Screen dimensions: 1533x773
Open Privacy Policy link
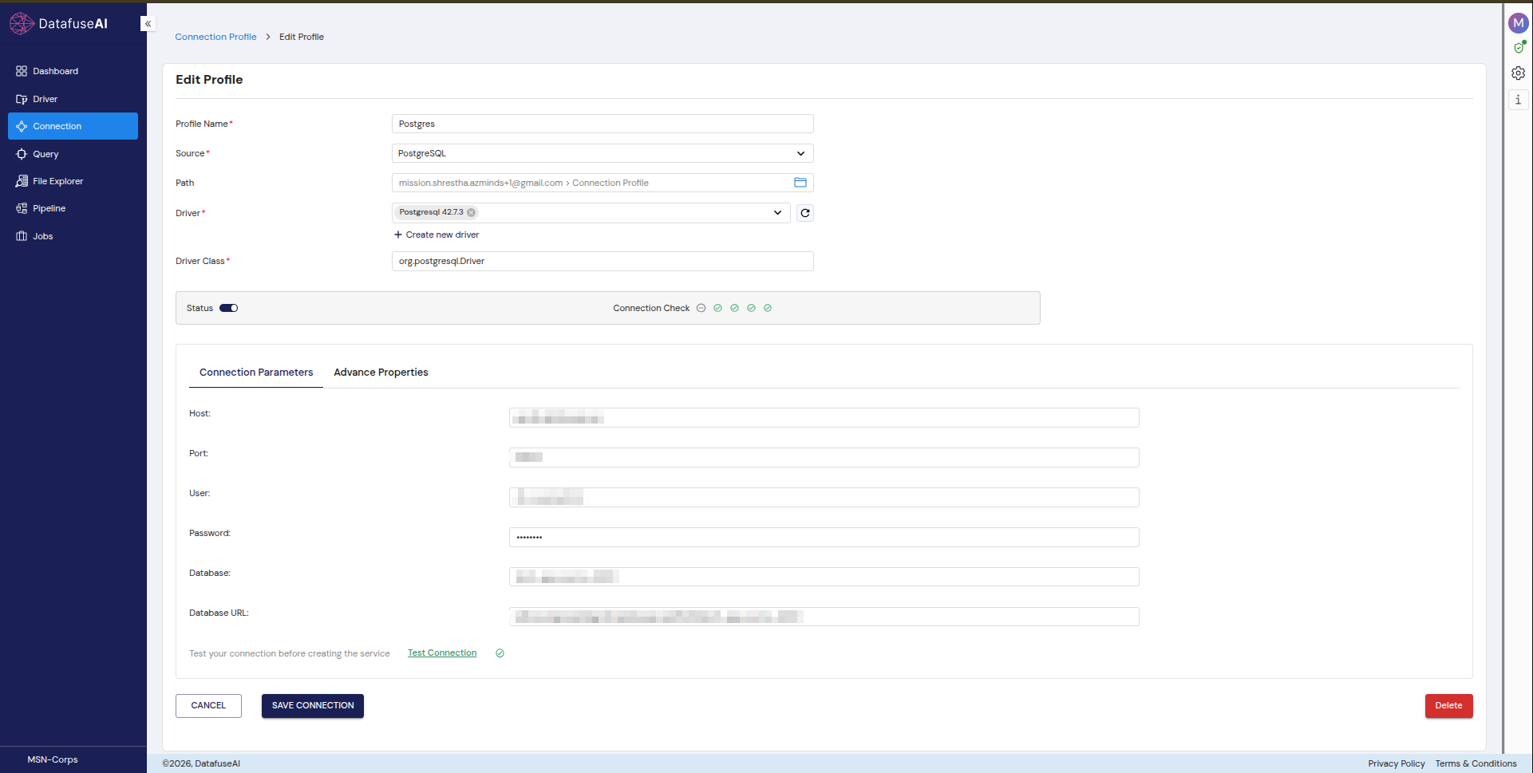[x=1396, y=763]
